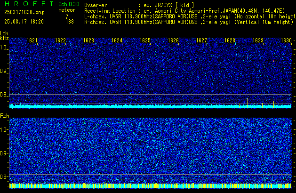Screen dimensions: 296x193
Task: Click the 1628 time marker
Action: [230, 40]
